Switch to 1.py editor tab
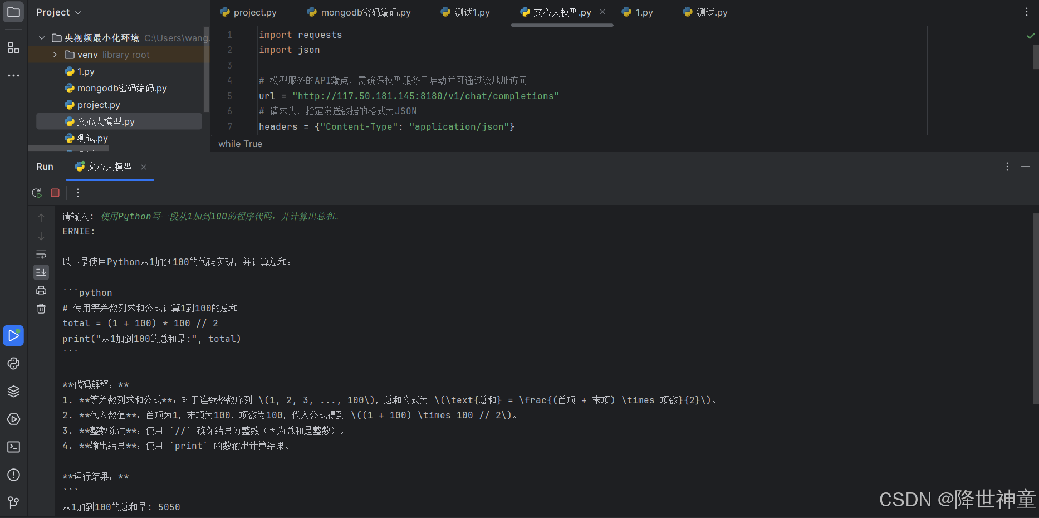 click(x=638, y=12)
